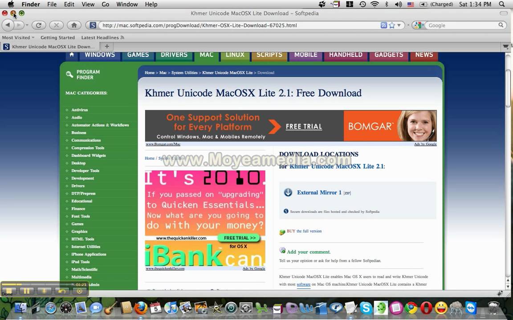Image resolution: width=513 pixels, height=320 pixels.
Task: Open the Most Visited bookmarks dropdown
Action: [18, 37]
